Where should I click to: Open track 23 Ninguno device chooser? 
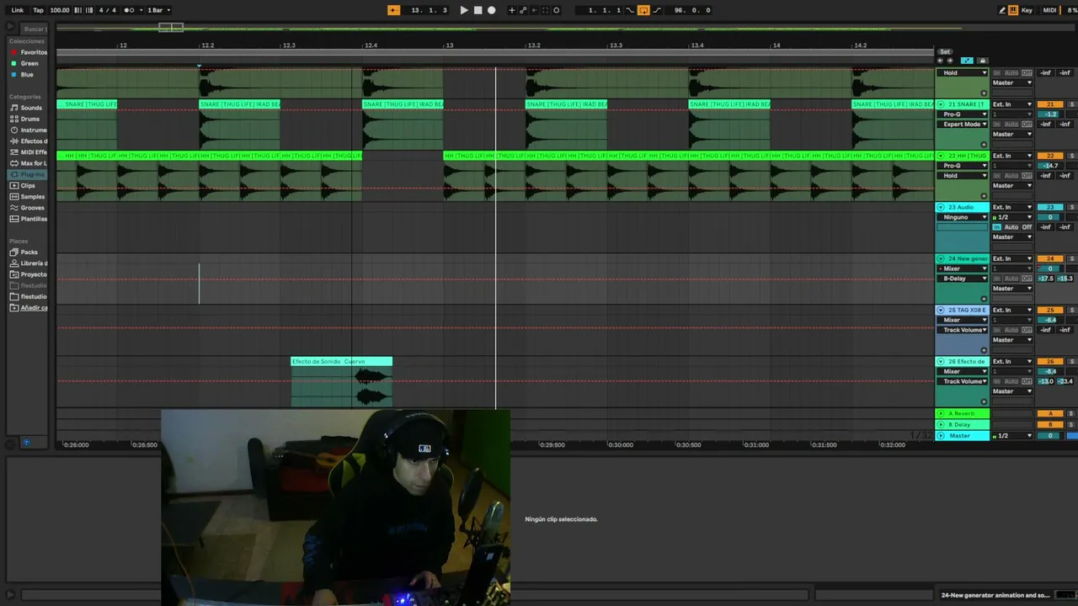pos(963,217)
